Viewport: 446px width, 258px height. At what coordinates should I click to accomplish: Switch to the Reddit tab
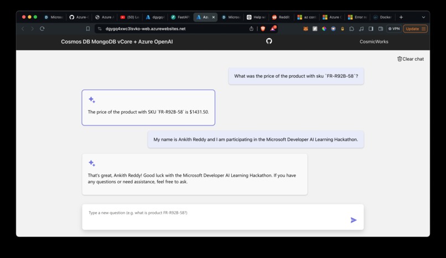(281, 17)
